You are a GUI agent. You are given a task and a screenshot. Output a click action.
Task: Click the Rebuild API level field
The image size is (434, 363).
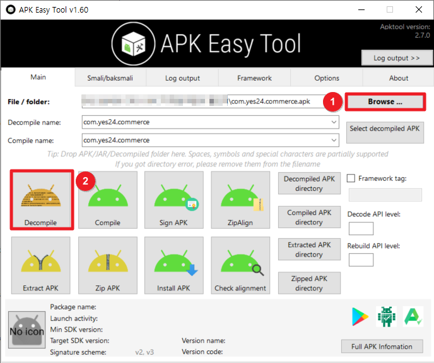[361, 260]
